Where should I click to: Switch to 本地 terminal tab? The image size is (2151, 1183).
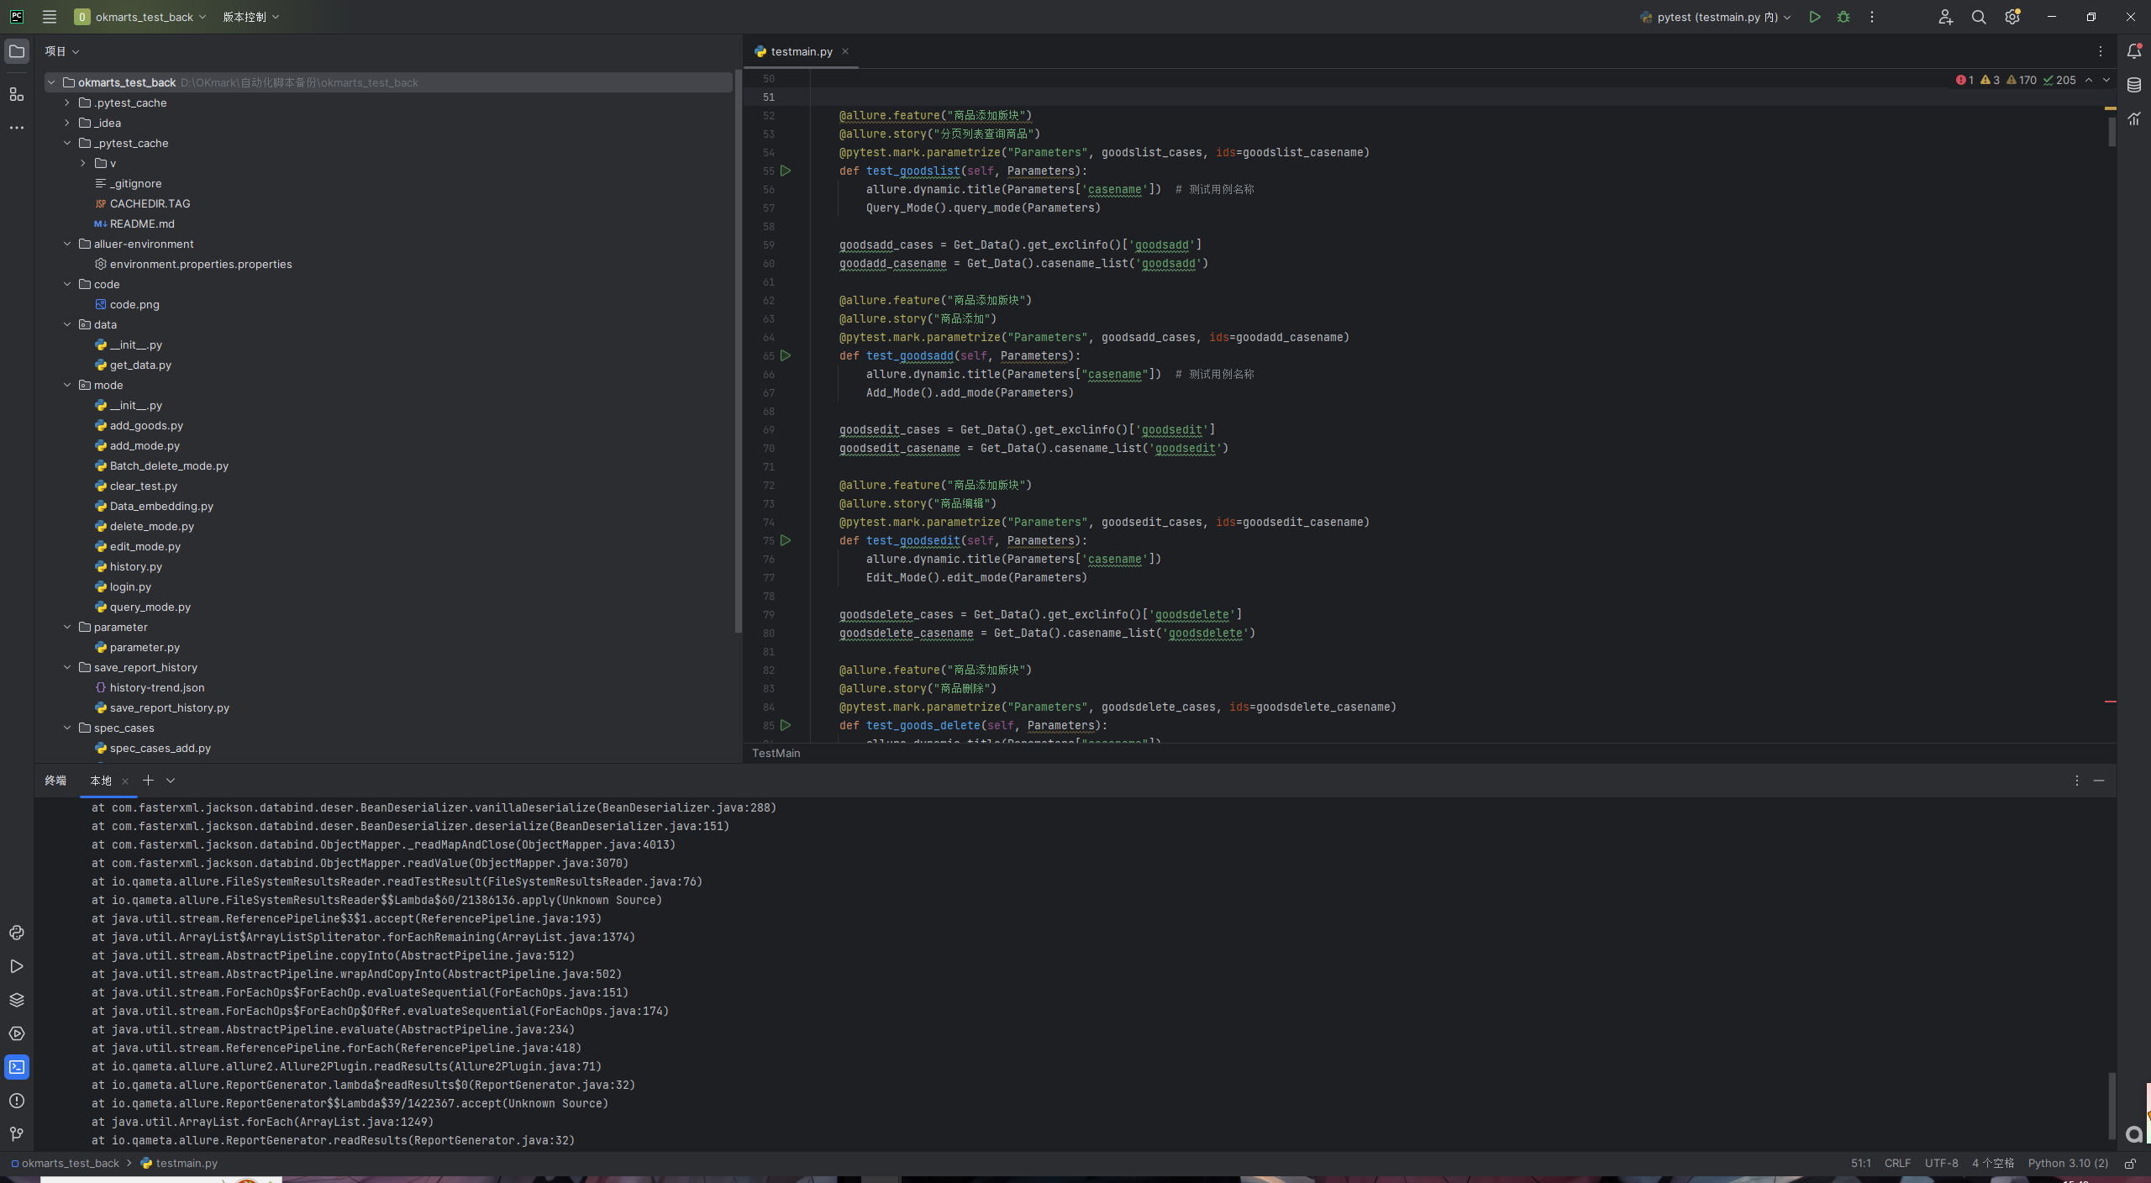pyautogui.click(x=101, y=781)
